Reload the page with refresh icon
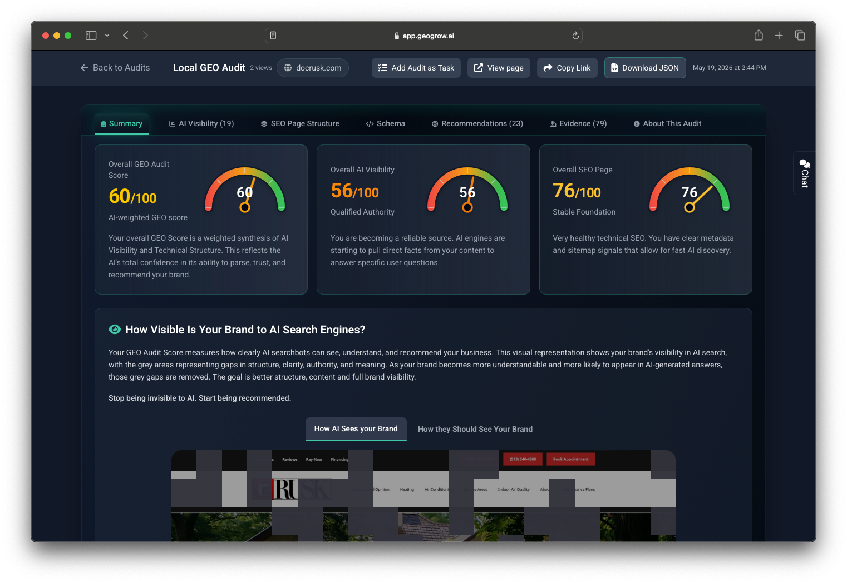The image size is (847, 583). click(x=575, y=36)
